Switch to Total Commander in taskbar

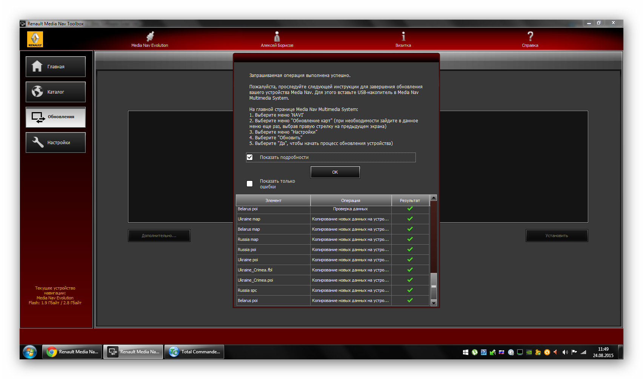pos(194,352)
